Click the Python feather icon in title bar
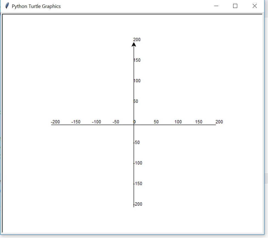This screenshot has height=238, width=268. click(7, 6)
